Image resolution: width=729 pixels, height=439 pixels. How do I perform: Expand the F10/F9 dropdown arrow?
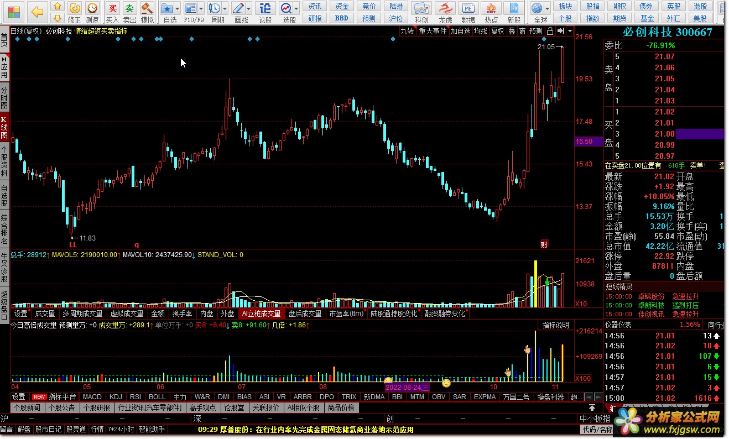click(201, 9)
